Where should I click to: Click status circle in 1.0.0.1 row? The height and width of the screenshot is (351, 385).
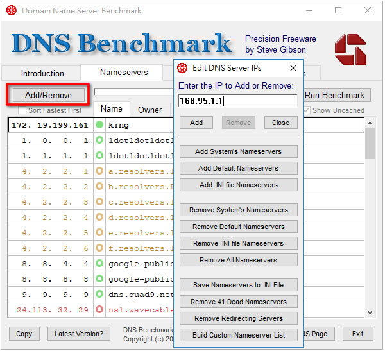point(99,141)
